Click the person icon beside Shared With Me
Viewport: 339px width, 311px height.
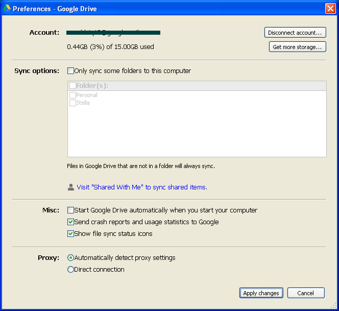(70, 187)
